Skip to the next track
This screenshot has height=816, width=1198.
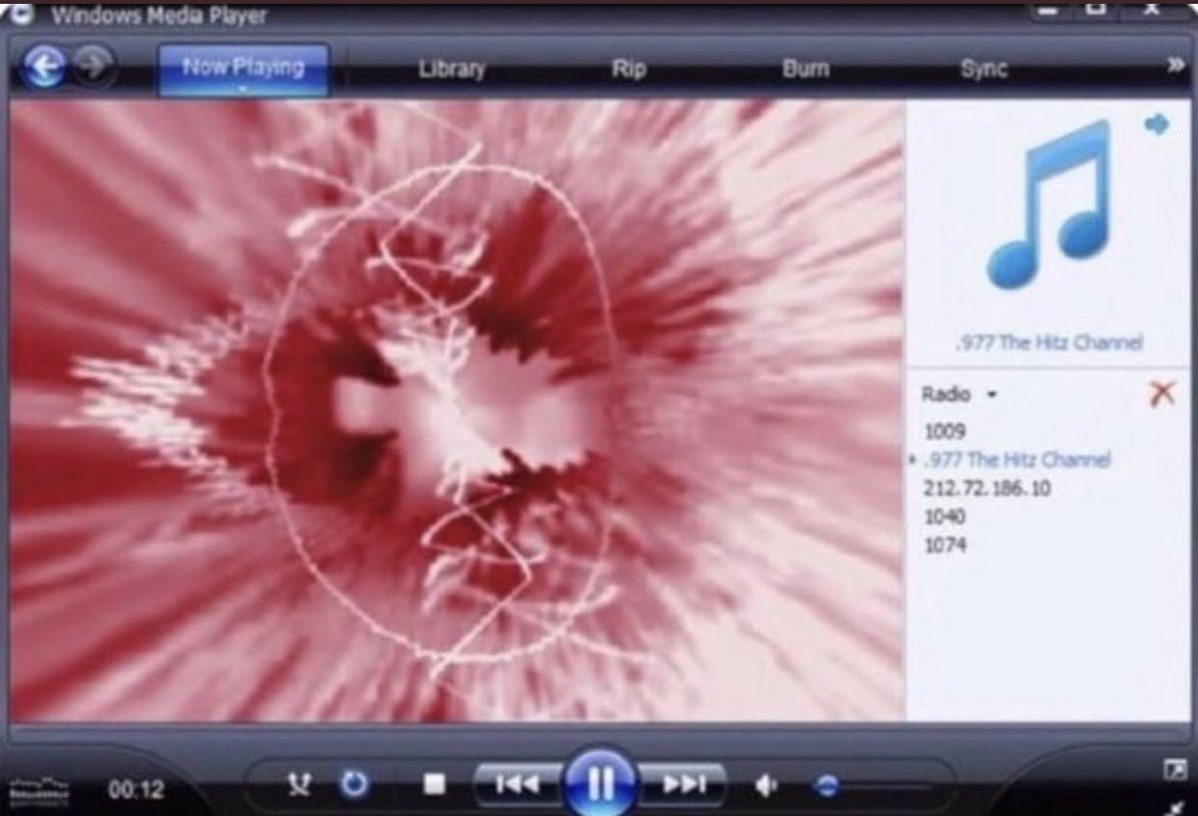point(683,784)
